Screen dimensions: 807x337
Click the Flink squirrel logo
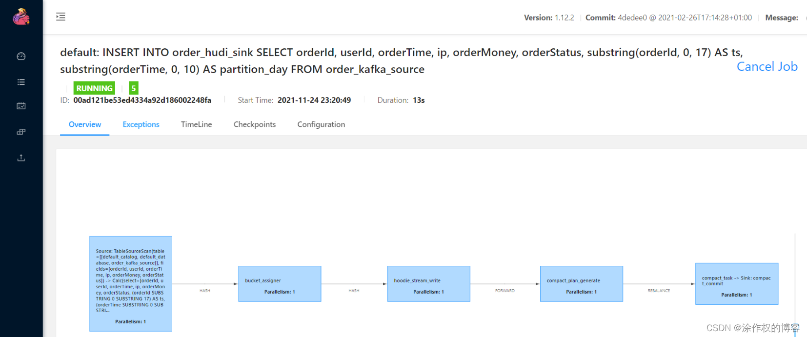tap(21, 17)
